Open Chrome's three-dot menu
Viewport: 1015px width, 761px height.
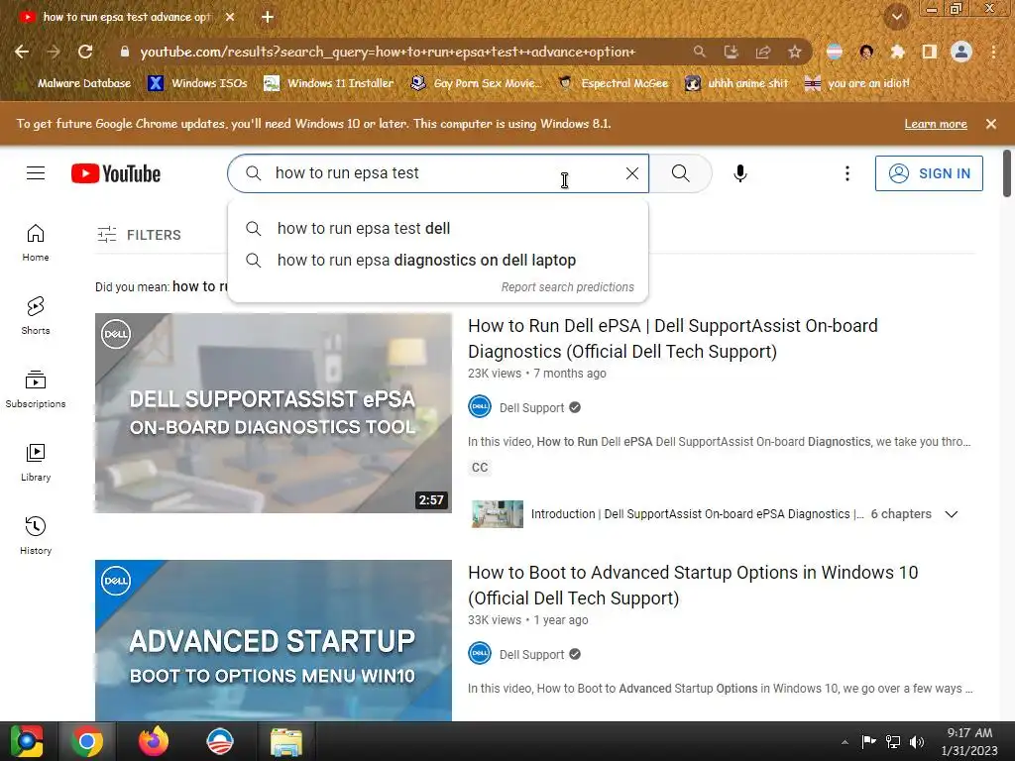pyautogui.click(x=993, y=52)
